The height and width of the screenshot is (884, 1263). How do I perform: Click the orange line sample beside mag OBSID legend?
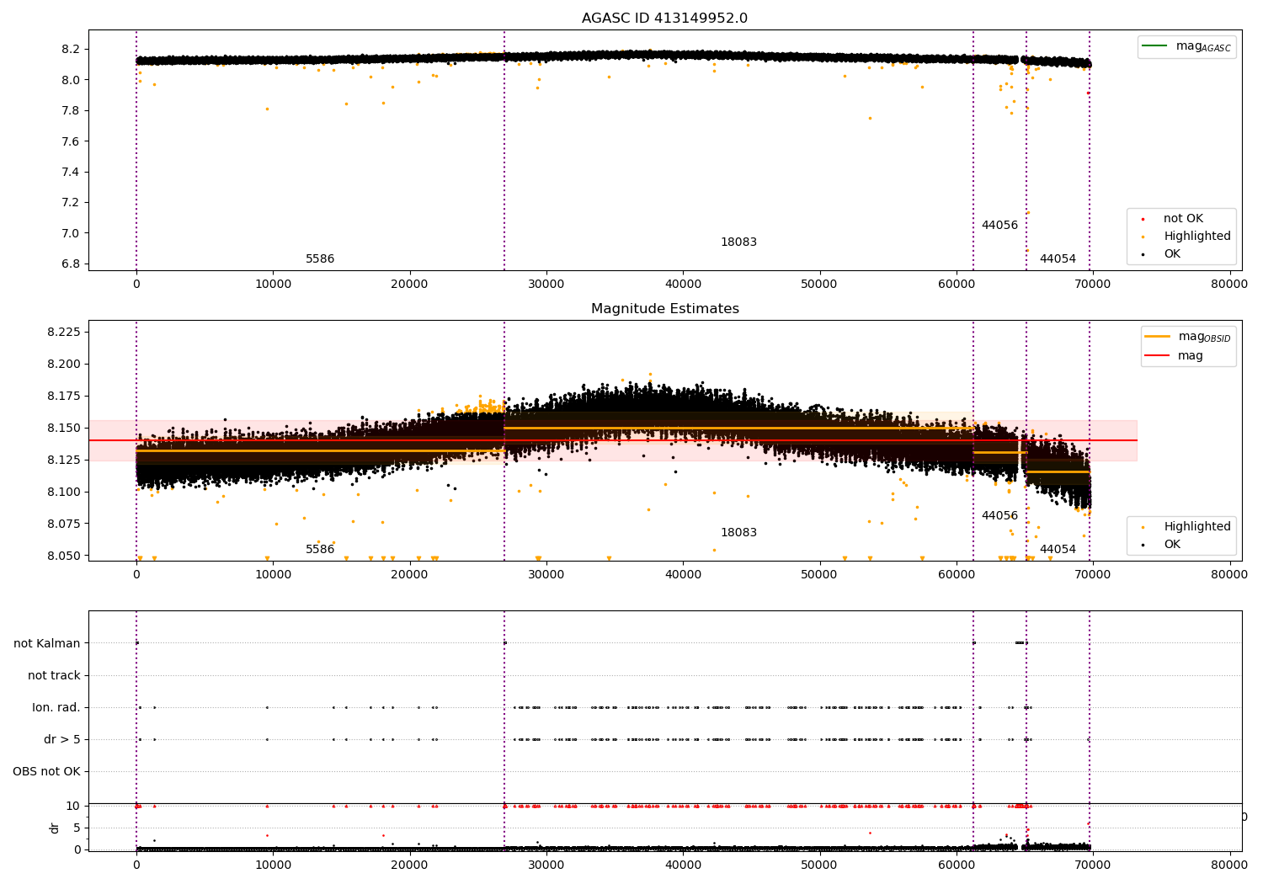click(1157, 337)
